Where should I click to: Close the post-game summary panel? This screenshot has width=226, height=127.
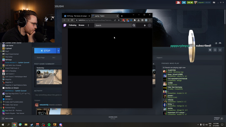click(x=154, y=64)
